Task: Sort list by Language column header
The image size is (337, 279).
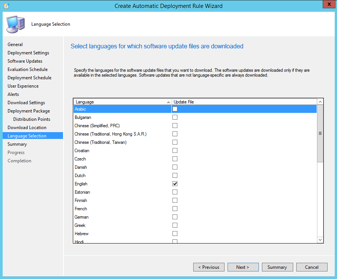Action: pyautogui.click(x=122, y=102)
